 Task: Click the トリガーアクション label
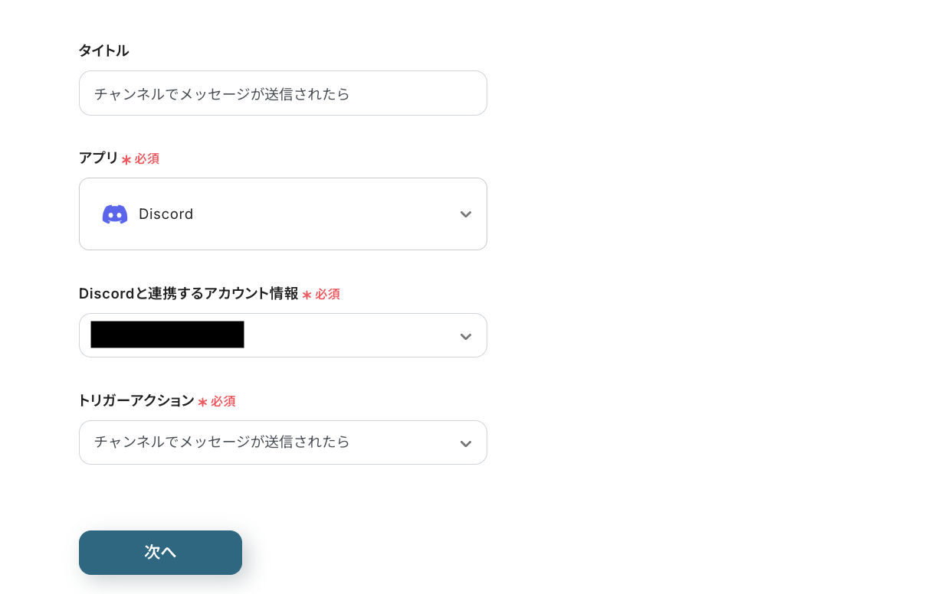pos(136,400)
